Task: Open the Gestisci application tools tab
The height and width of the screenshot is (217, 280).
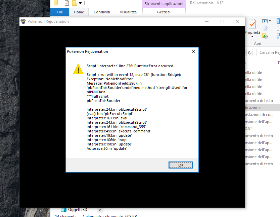Action: [164, 12]
